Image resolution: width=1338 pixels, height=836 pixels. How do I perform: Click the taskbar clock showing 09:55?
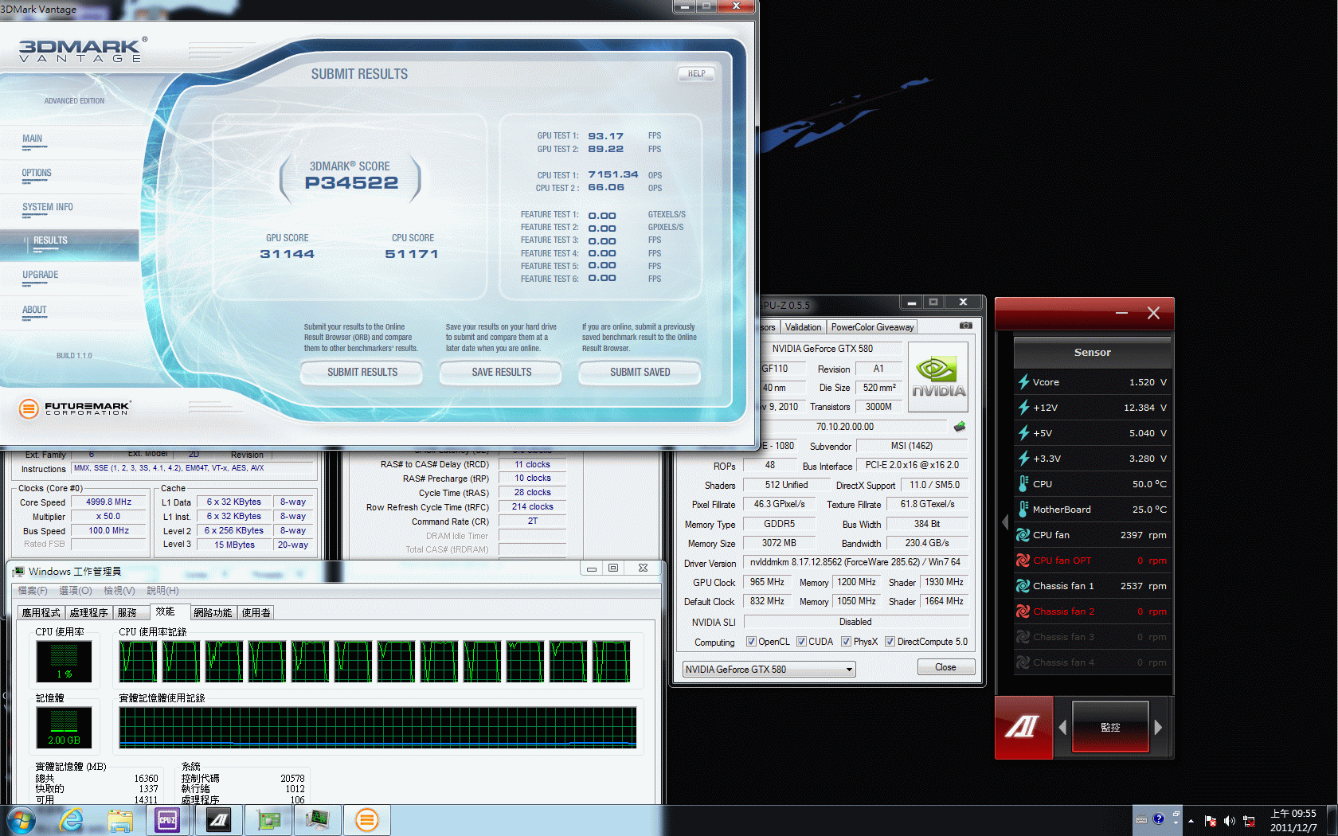click(1293, 821)
